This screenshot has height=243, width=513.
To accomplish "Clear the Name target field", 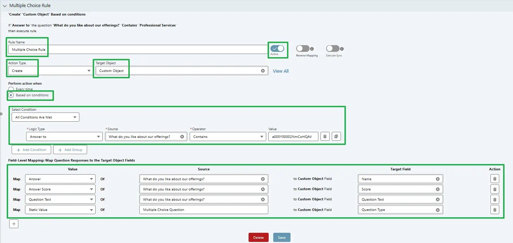I will click(438, 179).
